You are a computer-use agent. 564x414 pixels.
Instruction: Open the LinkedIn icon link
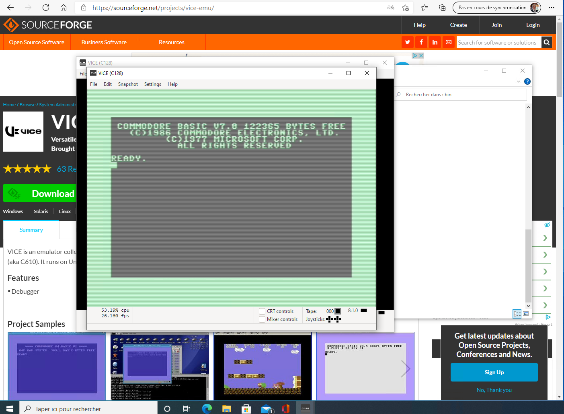435,42
